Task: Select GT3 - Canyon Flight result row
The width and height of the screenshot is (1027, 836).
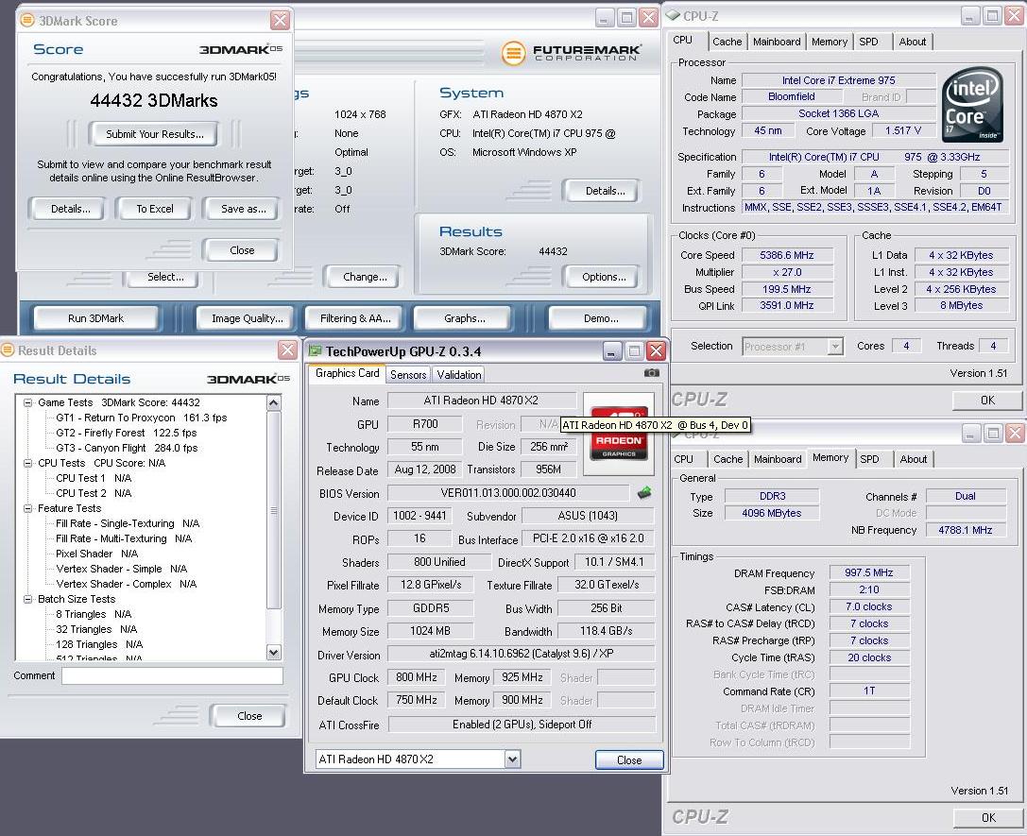Action: click(x=127, y=448)
